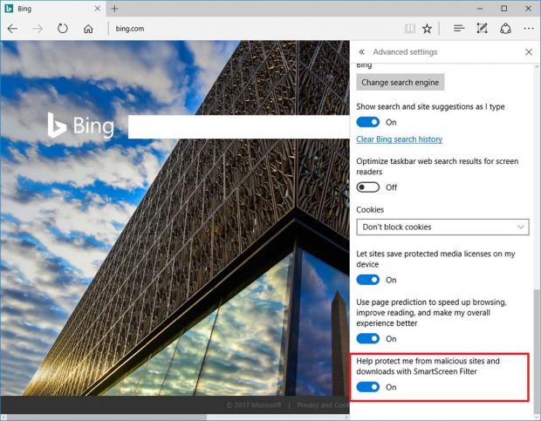541x421 pixels.
Task: Disable the SmartScreen Filter switch
Action: [368, 387]
